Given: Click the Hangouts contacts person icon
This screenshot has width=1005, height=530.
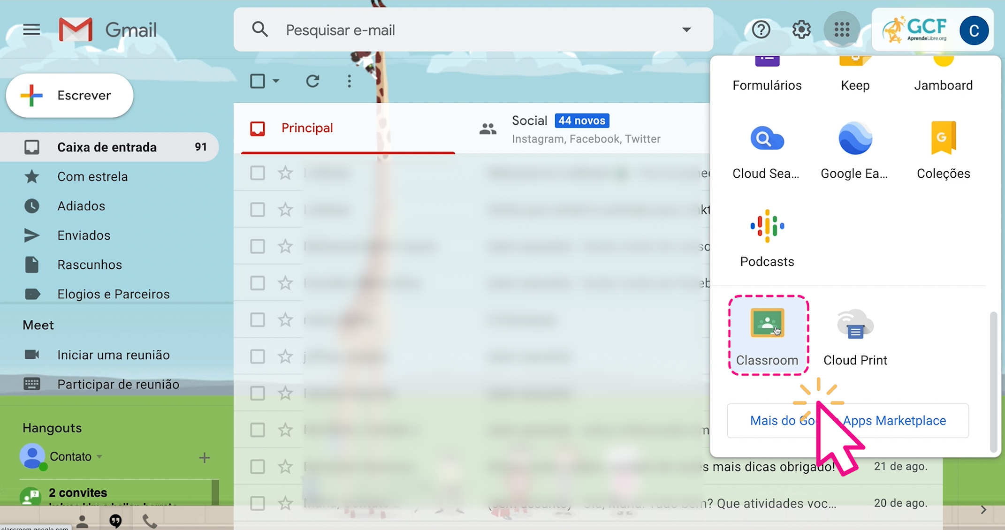Looking at the screenshot, I should (x=82, y=521).
